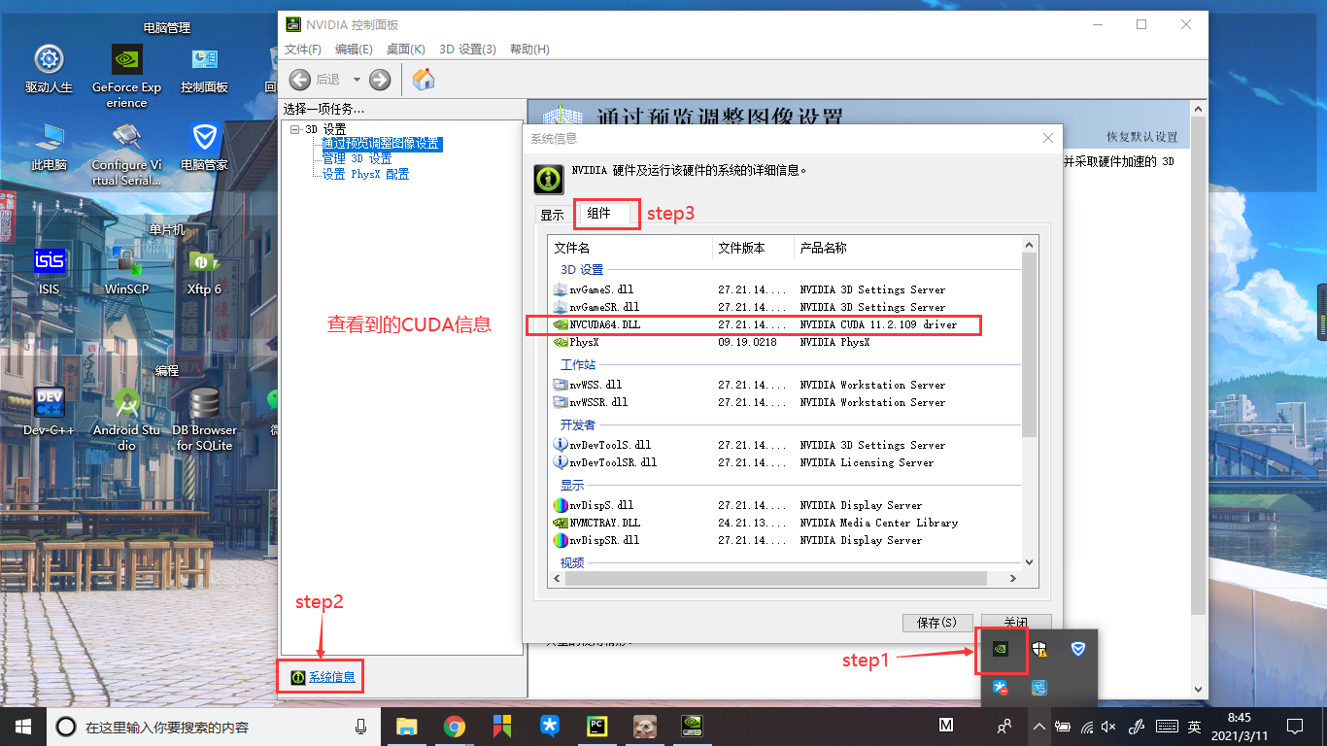Viewport: 1327px width, 746px height.
Task: Select the NVCUDA64.DLL row icon
Action: (561, 324)
